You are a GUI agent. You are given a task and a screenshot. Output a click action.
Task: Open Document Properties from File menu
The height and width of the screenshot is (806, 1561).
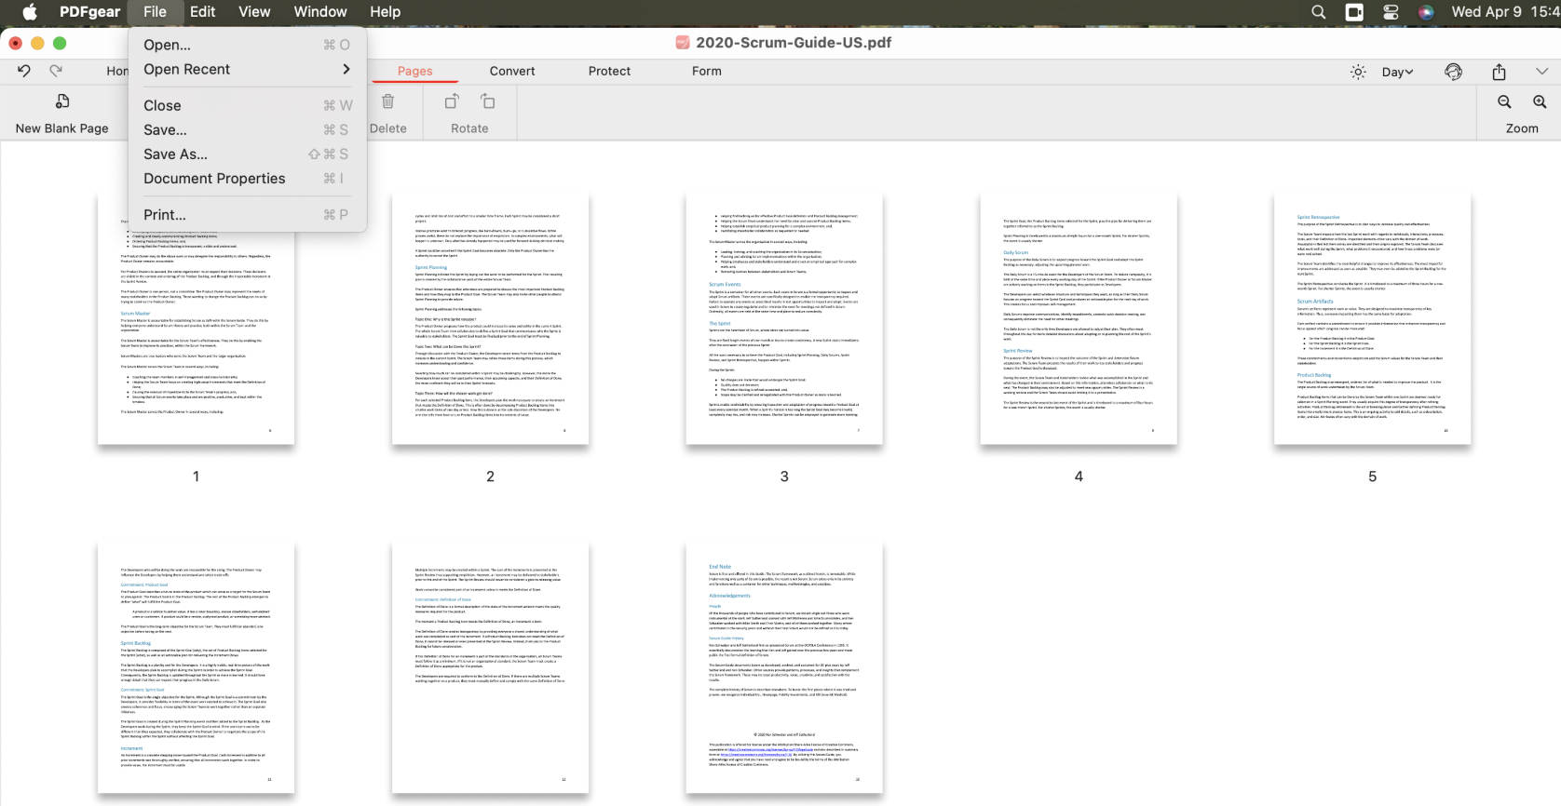point(247,178)
